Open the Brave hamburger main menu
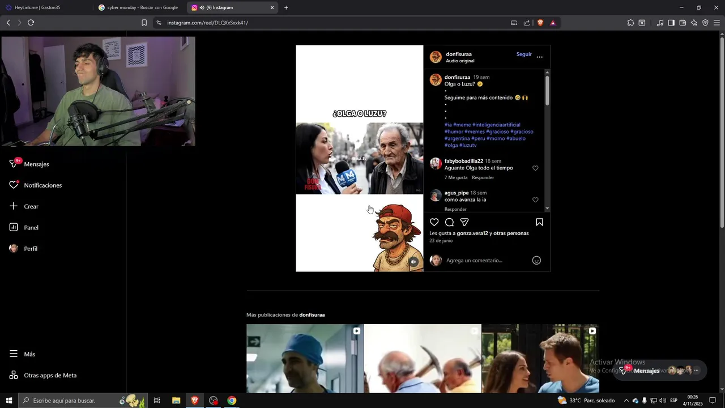Screen dimensions: 725x408 point(717,23)
